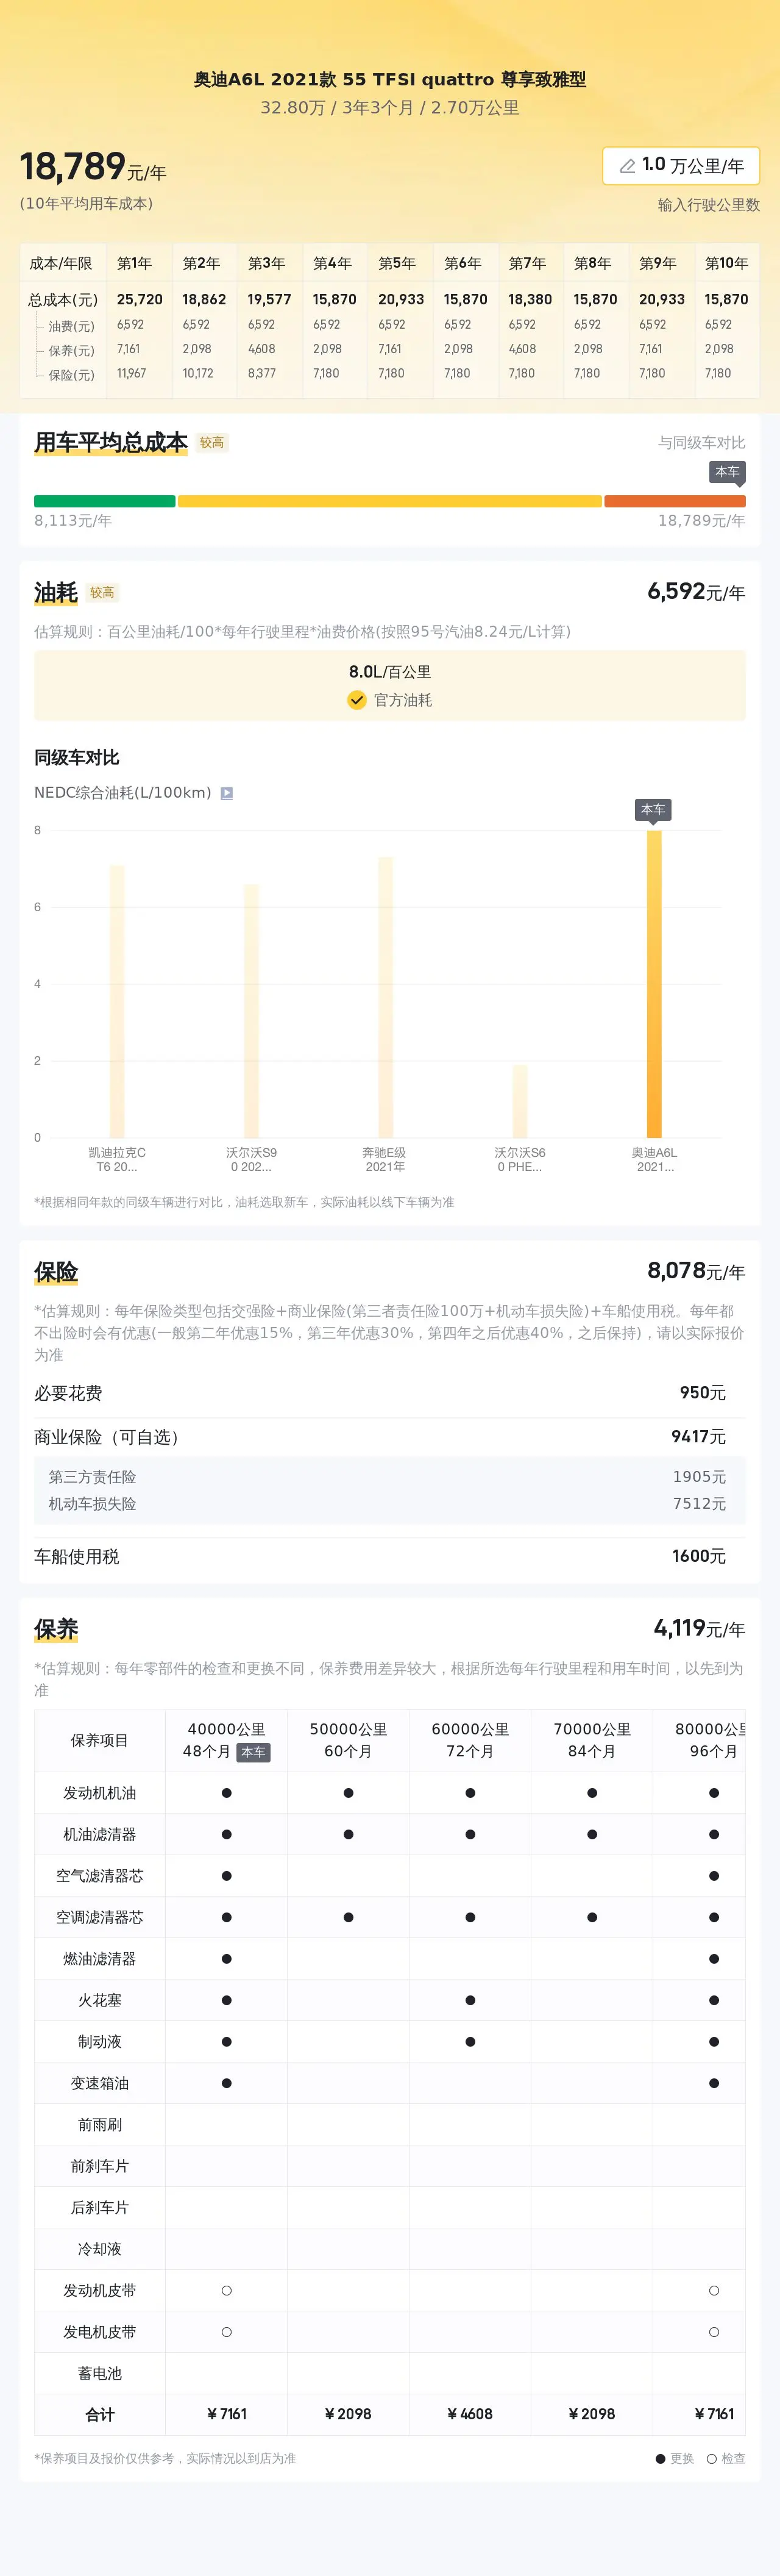This screenshot has height=2576, width=780.
Task: Click the 较高 badge next to 油耗
Action: click(x=103, y=592)
